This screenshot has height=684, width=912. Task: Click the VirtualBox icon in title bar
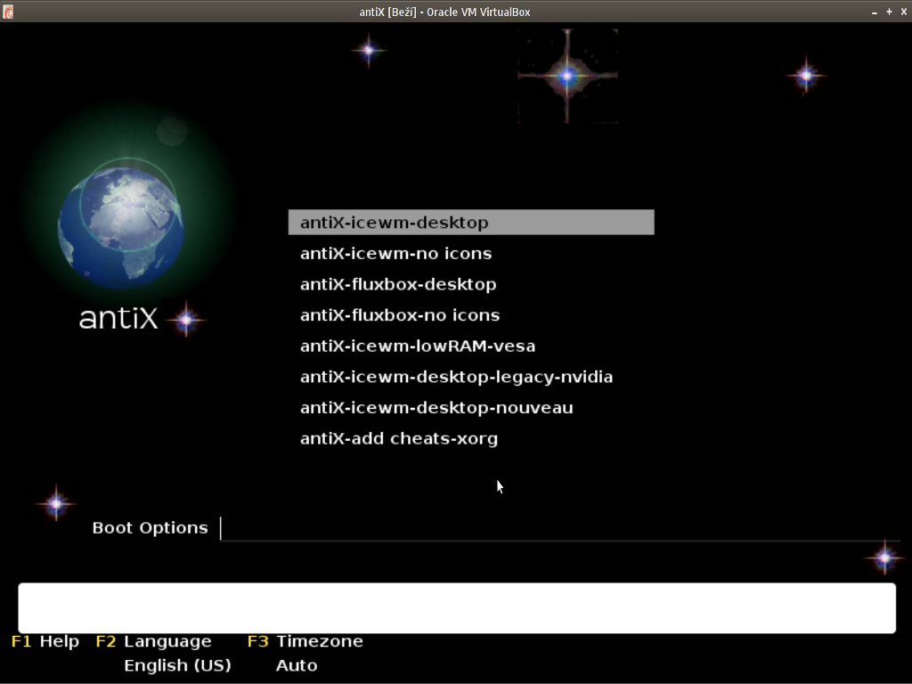[7, 12]
